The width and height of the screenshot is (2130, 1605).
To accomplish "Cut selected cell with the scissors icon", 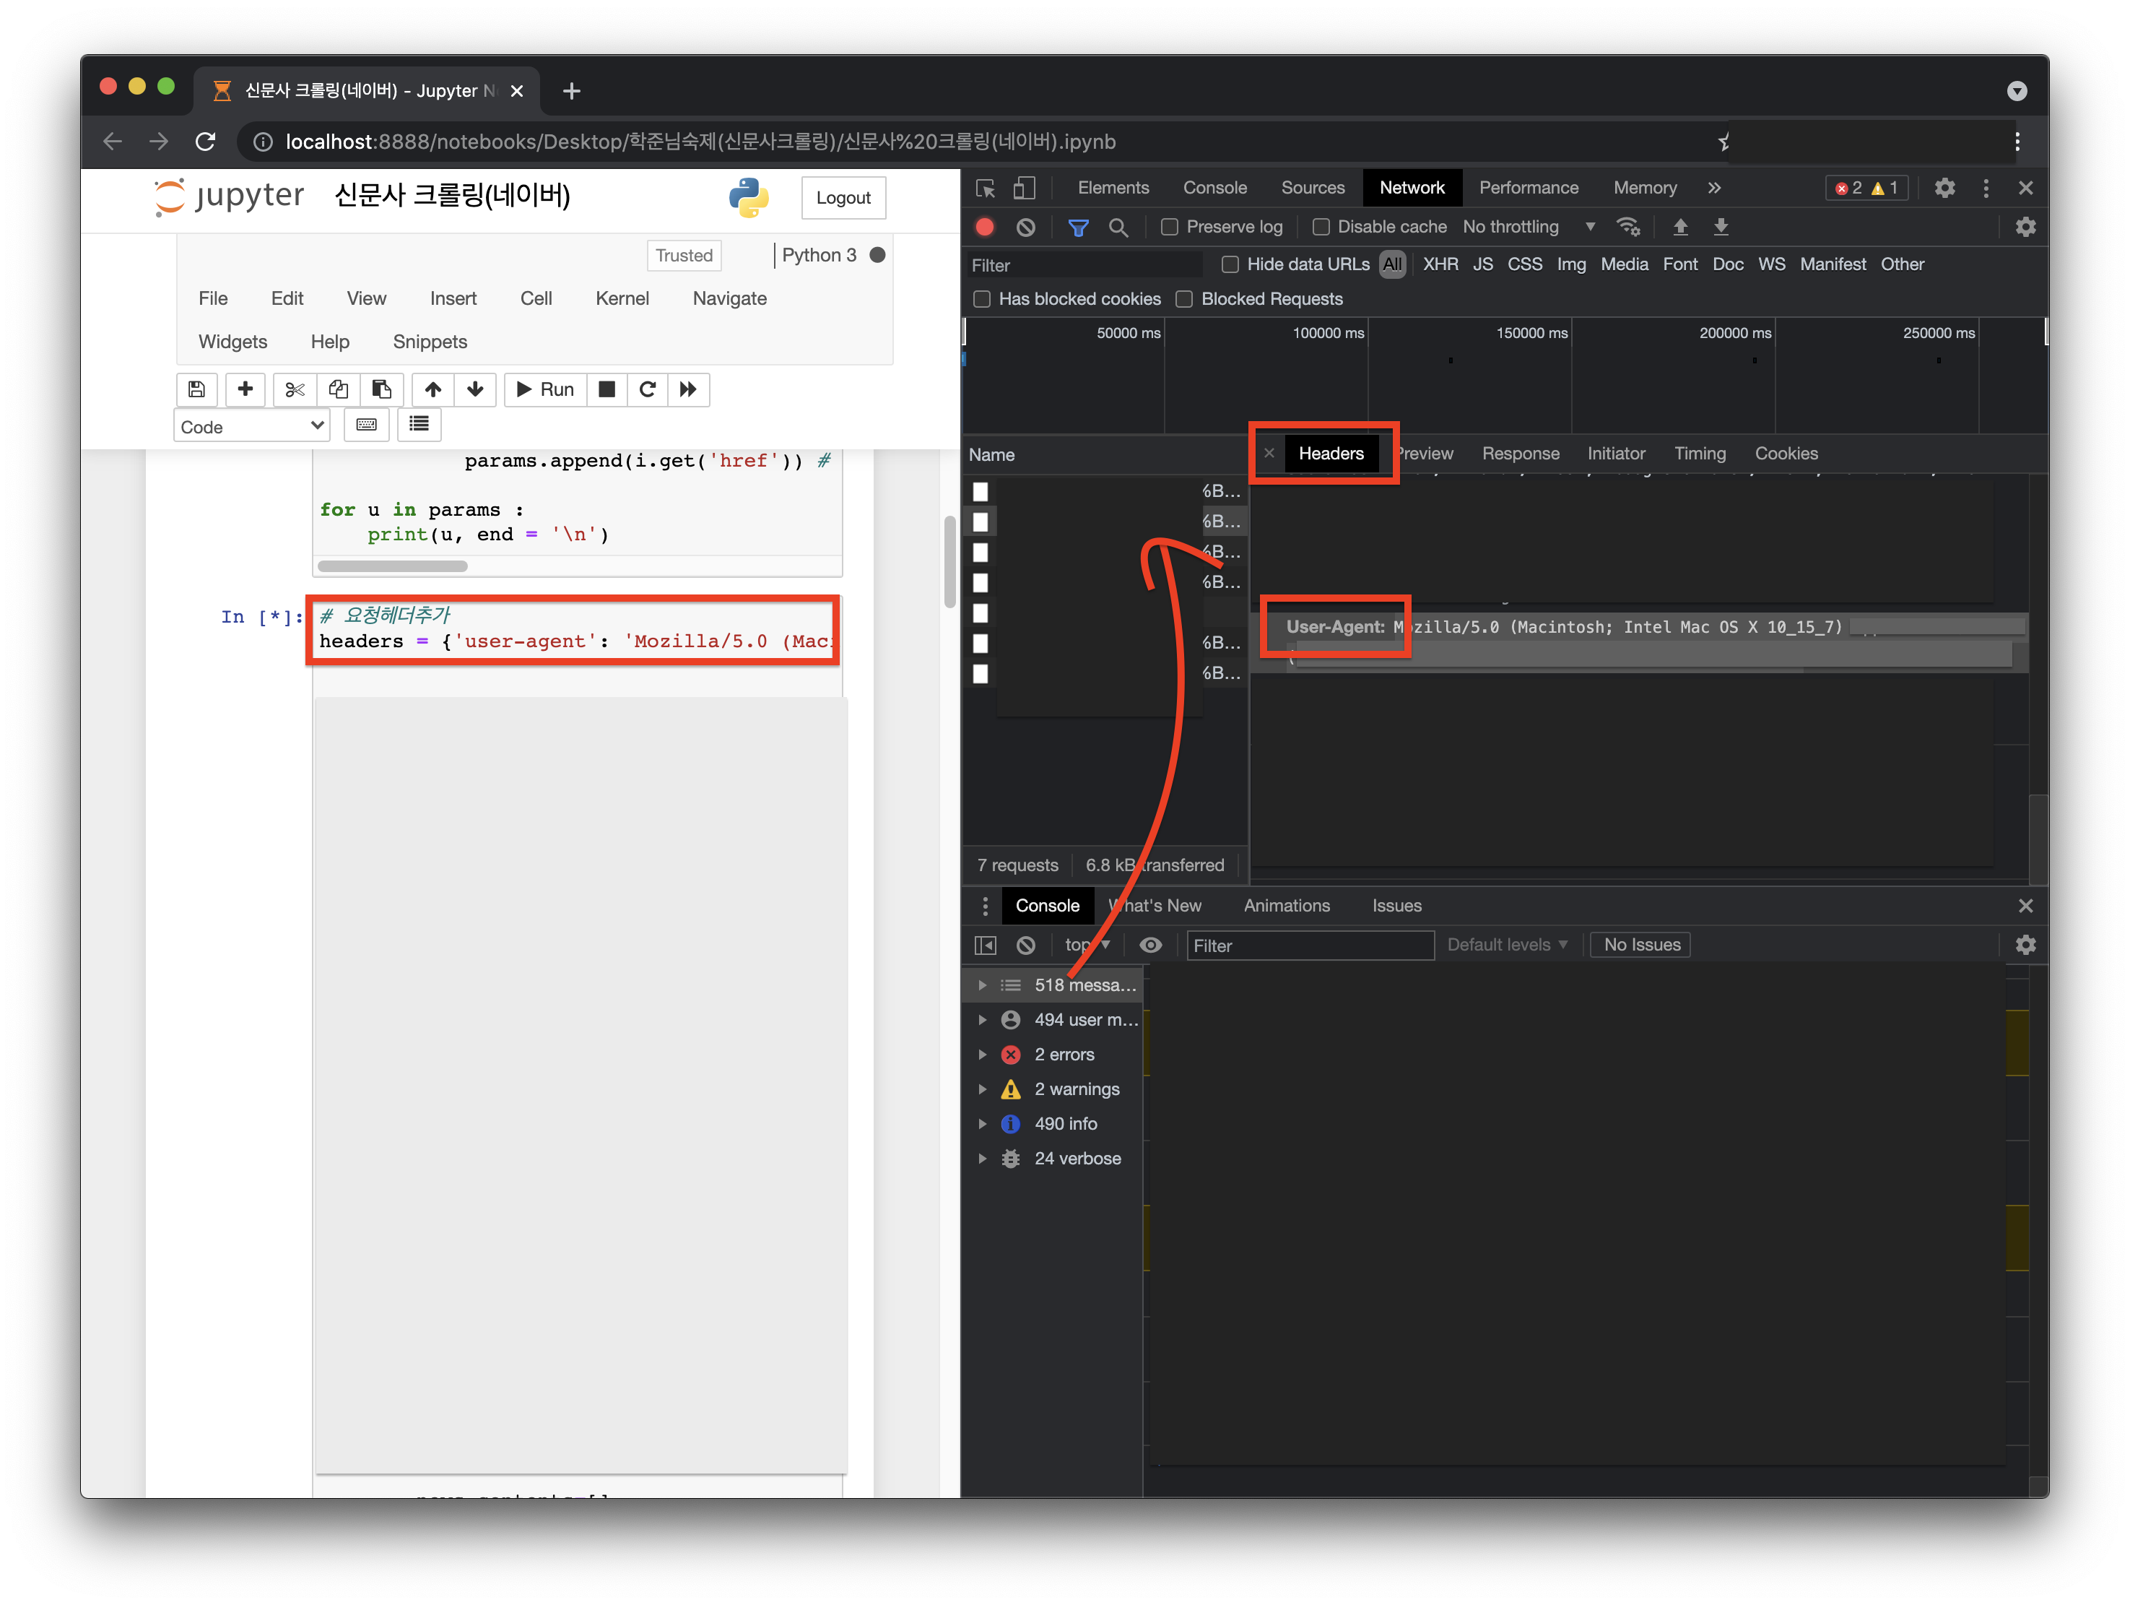I will [295, 389].
